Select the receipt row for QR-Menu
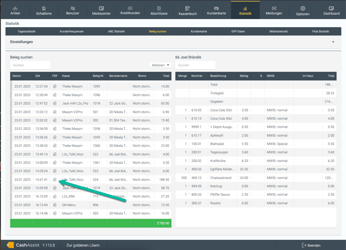The height and width of the screenshot is (250, 346). 91,205
